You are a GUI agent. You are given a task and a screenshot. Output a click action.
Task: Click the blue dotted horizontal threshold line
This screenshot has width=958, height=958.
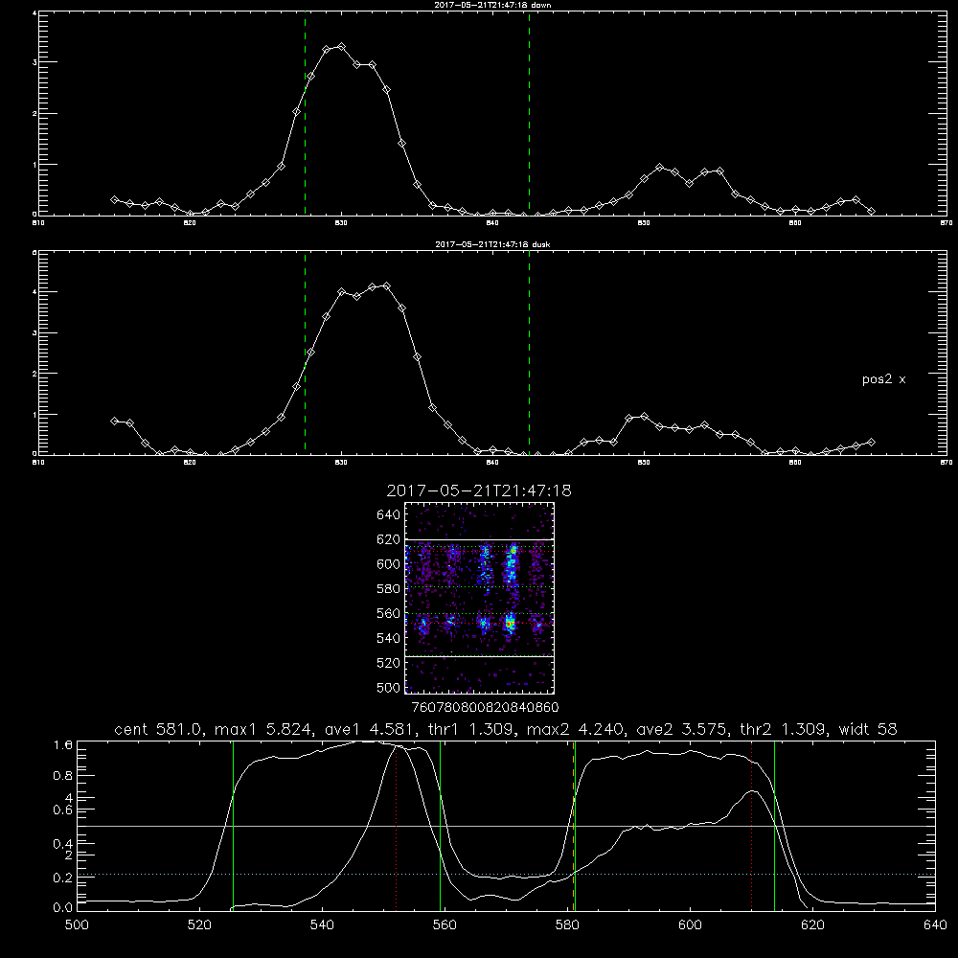(x=506, y=875)
